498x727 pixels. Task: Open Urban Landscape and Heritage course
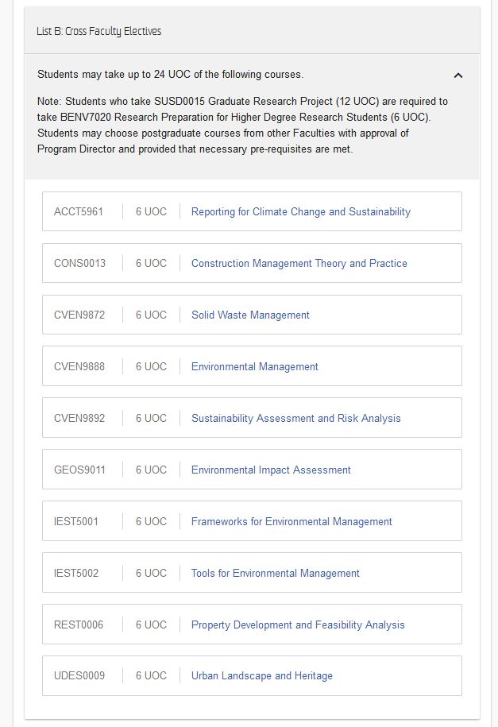pos(262,676)
